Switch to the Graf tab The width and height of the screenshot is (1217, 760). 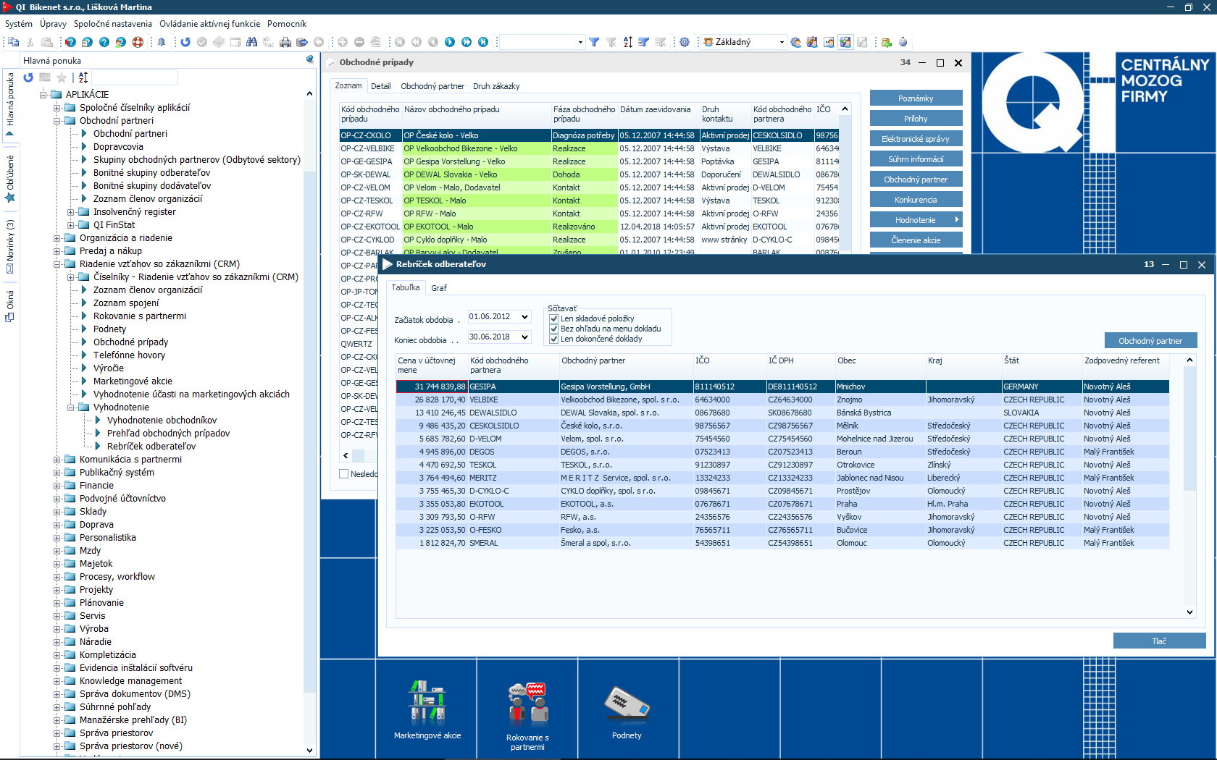point(439,288)
